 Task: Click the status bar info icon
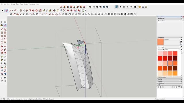[x=4, y=99]
